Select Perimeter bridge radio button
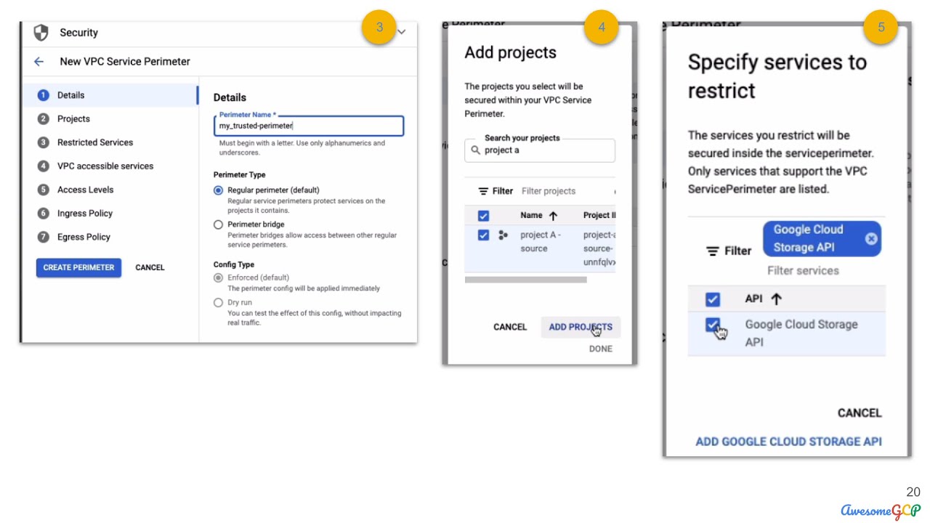 [218, 225]
